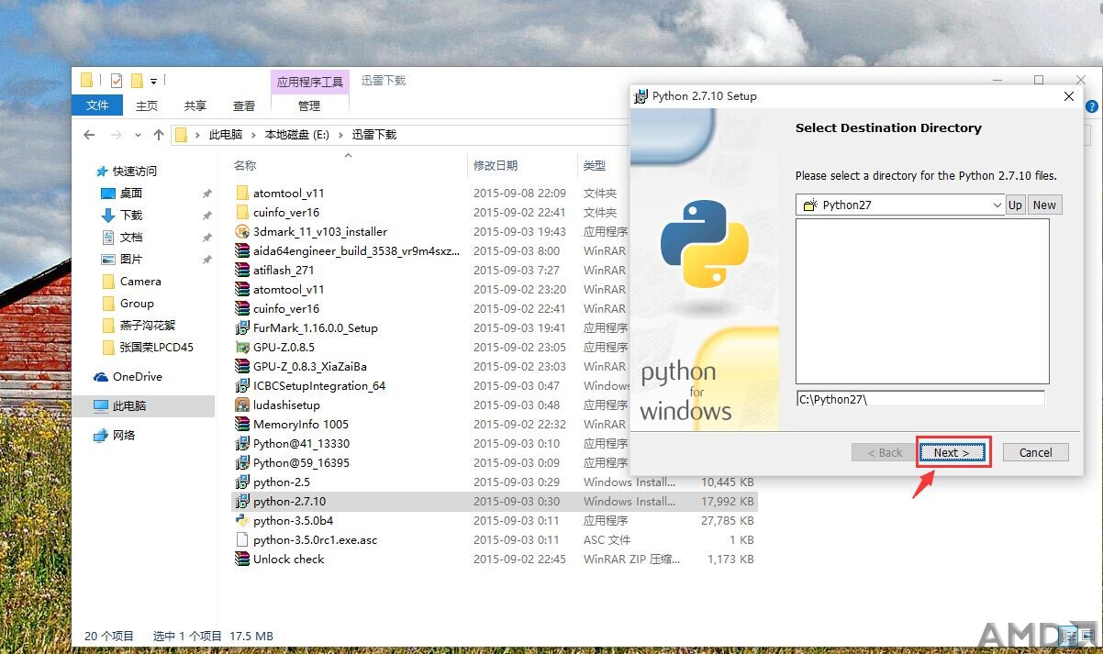
Task: Click Next in the Python Setup dialog
Action: point(952,452)
